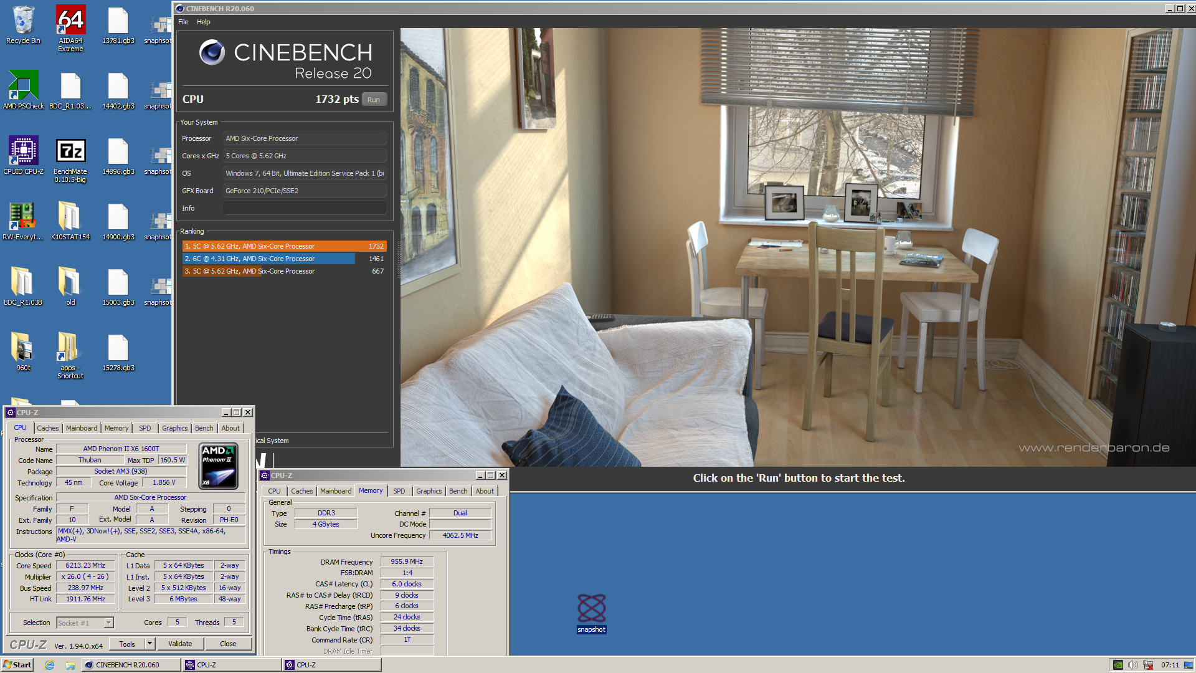Viewport: 1196px width, 673px height.
Task: Open the RW-Everything desktop shortcut
Action: (23, 221)
